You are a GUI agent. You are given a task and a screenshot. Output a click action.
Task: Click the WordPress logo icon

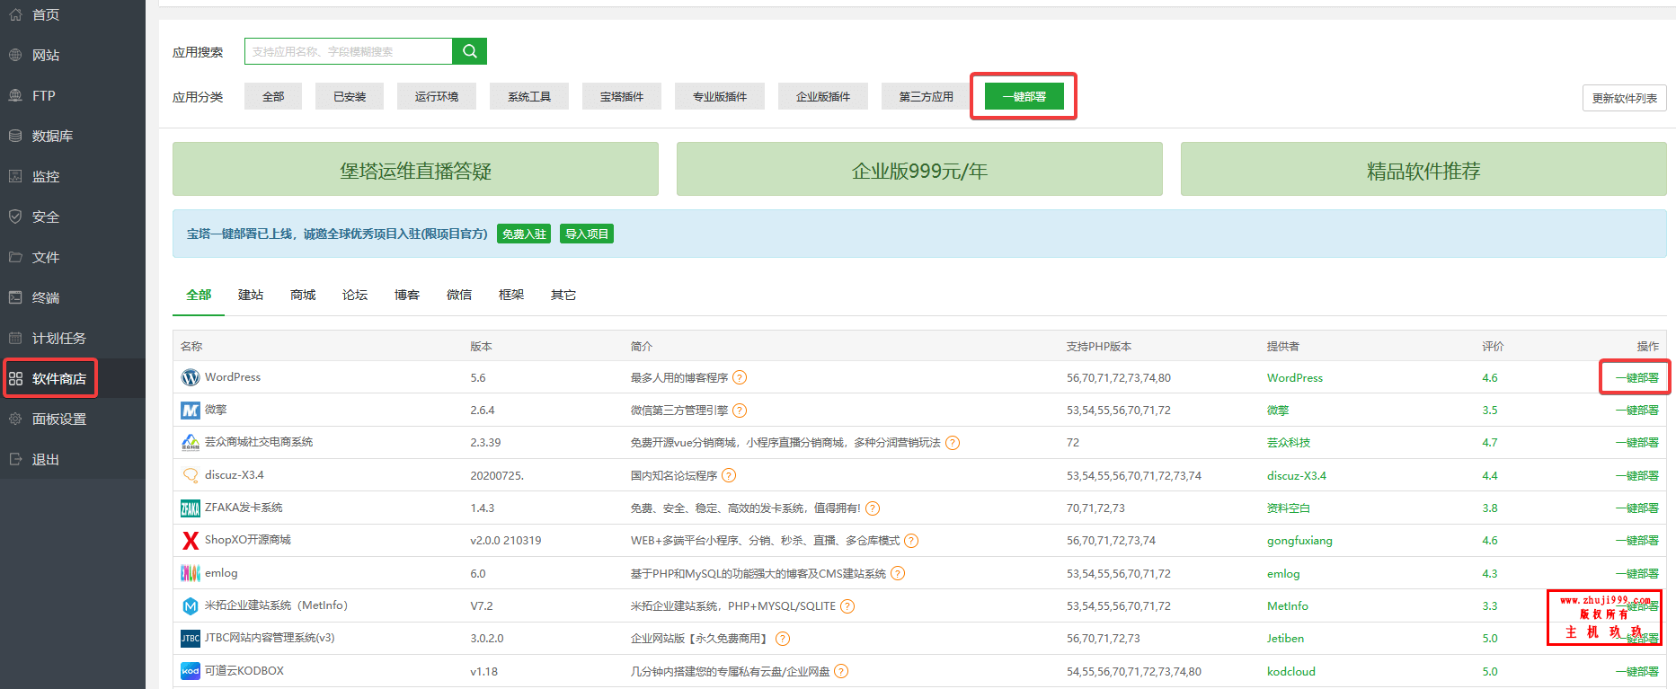point(191,378)
